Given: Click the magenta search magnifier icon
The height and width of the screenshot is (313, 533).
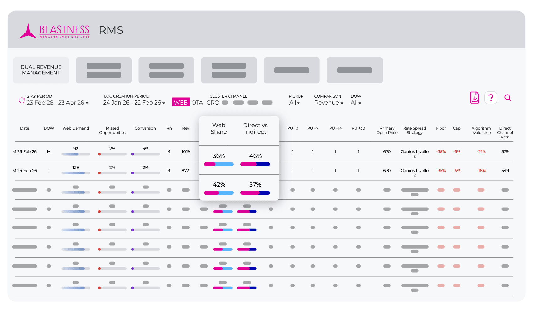Looking at the screenshot, I should (x=508, y=98).
